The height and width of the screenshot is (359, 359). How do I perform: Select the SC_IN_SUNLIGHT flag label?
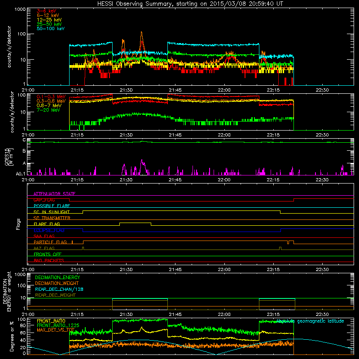click(52, 212)
